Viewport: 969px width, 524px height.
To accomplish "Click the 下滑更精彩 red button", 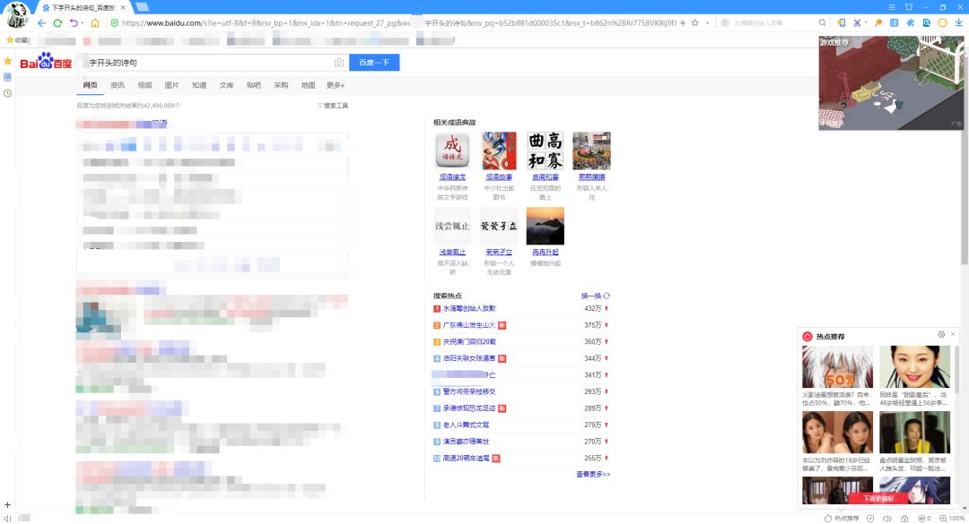I will [878, 498].
